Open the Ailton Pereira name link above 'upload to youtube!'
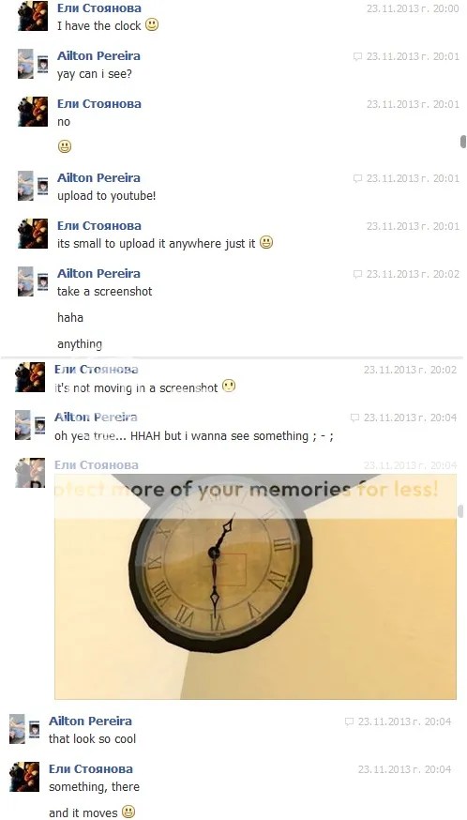This screenshot has width=467, height=820. click(98, 178)
